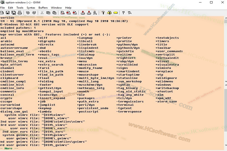The width and height of the screenshot is (227, 151).
Task: Open the Syntax menu
Action: click(31, 8)
